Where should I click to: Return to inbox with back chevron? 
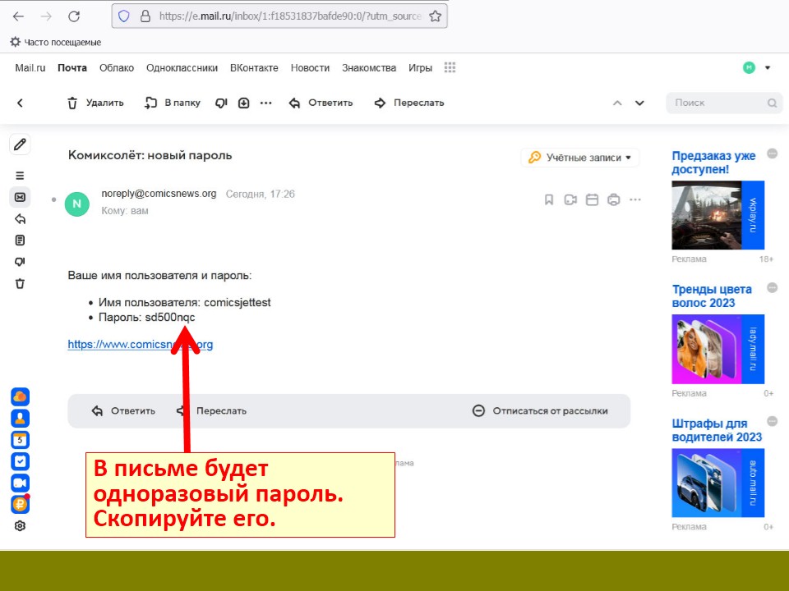point(20,103)
